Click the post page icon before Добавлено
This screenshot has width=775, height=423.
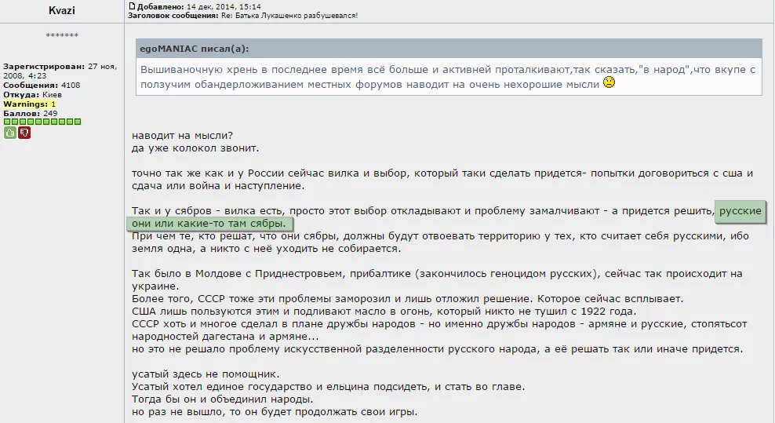132,6
